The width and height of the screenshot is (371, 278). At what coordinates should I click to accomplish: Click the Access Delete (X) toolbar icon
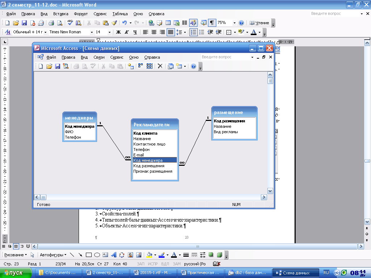click(x=160, y=66)
